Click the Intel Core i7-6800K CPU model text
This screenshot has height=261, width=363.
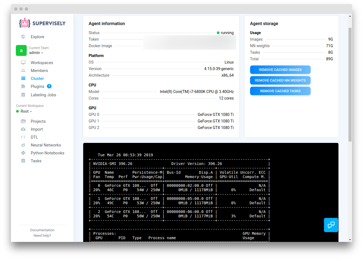click(197, 92)
